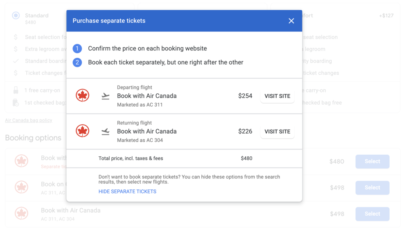Click Hide Separate Tickets link
The height and width of the screenshot is (231, 405).
pyautogui.click(x=127, y=191)
